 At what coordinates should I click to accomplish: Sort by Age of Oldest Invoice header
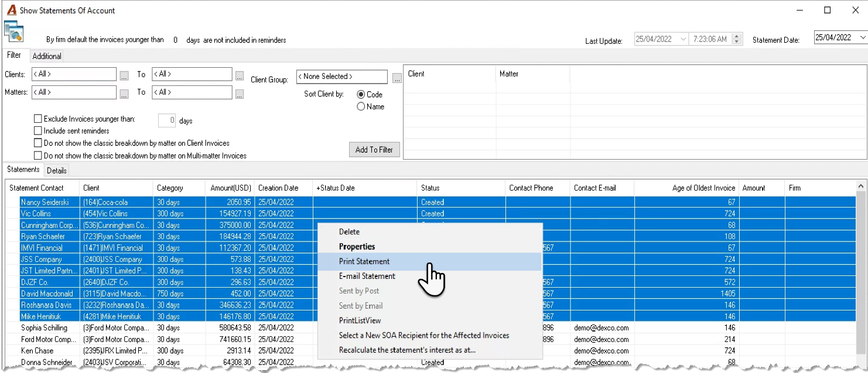pyautogui.click(x=686, y=188)
